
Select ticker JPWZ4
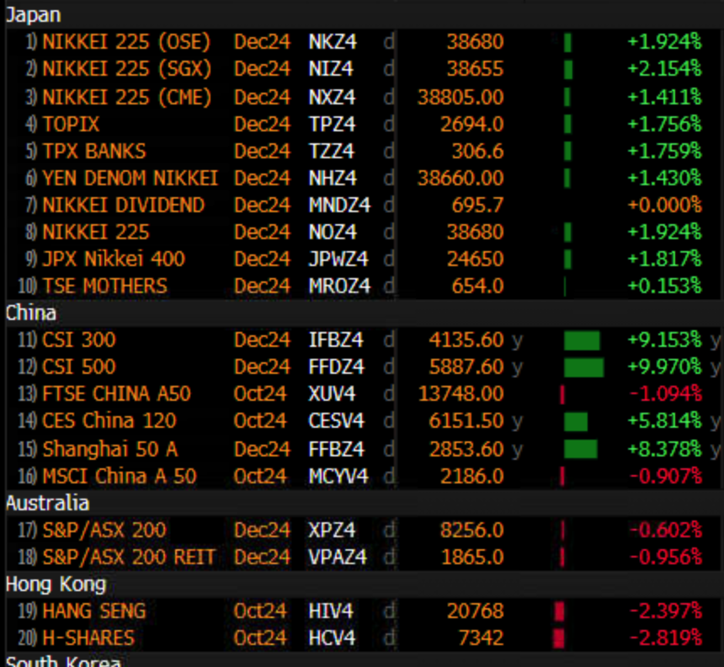[x=338, y=259]
